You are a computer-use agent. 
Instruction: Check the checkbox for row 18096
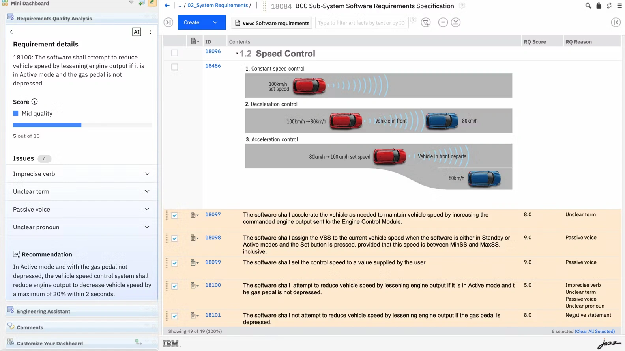tap(175, 53)
